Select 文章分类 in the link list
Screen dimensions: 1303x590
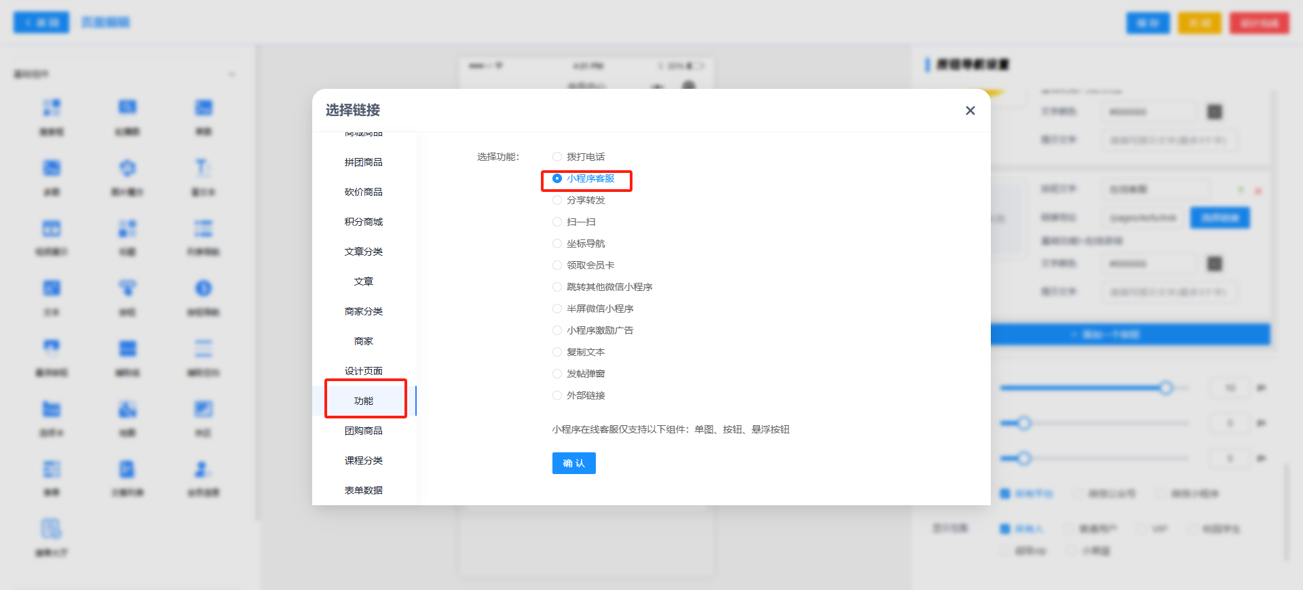point(364,252)
